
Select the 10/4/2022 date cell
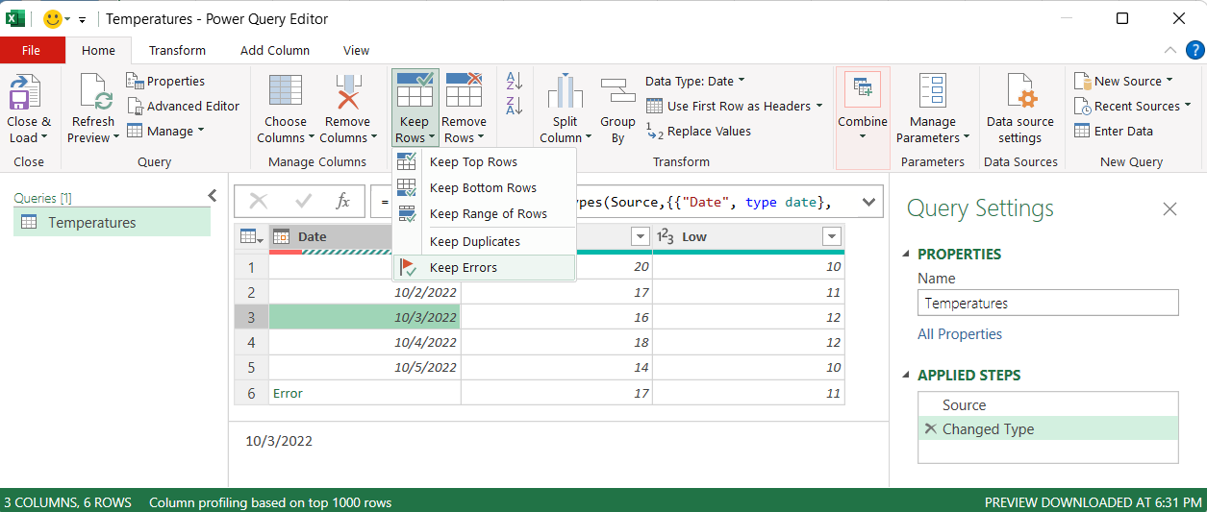[365, 342]
